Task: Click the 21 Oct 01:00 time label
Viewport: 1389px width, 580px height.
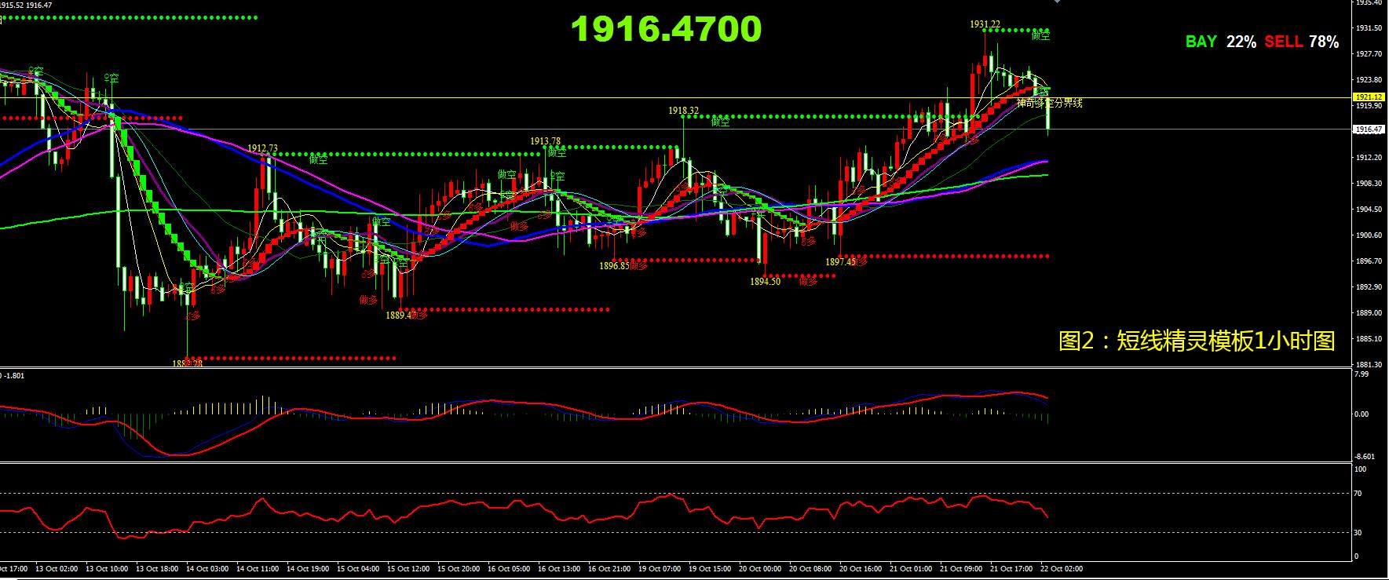Action: tap(911, 569)
